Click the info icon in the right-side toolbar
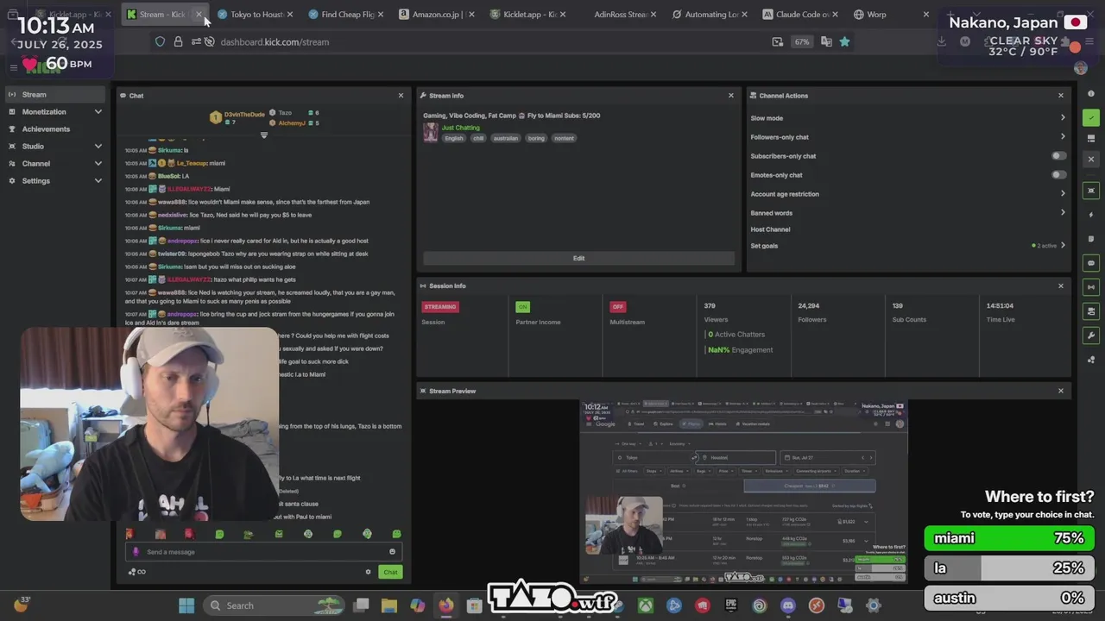Screen dimensions: 1105x621 tap(1091, 93)
